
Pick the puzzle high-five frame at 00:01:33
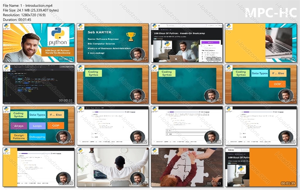pos(187,167)
